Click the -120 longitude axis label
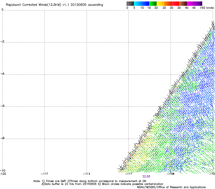This screenshot has width=215, height=189. [x=3, y=174]
